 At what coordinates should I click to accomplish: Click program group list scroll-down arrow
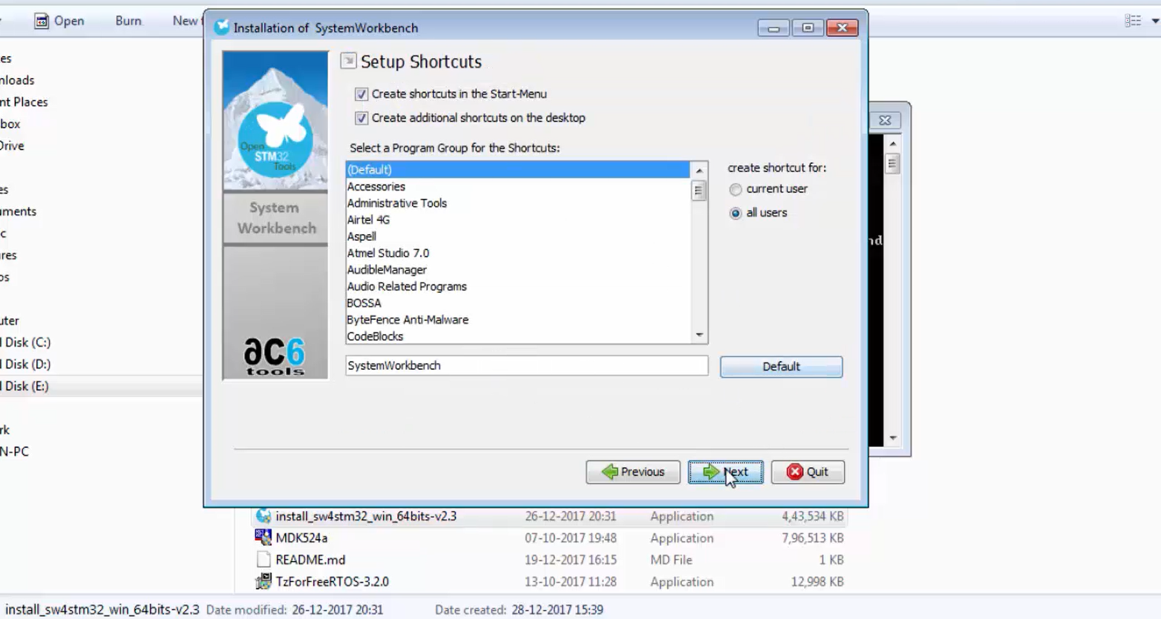click(x=699, y=335)
